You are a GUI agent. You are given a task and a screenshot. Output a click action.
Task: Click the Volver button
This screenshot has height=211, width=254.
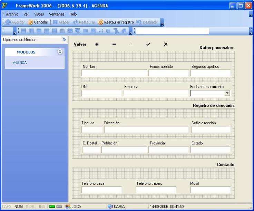coord(80,44)
